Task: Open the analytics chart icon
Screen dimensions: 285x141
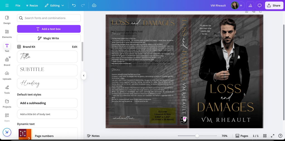Action: [x=250, y=5]
